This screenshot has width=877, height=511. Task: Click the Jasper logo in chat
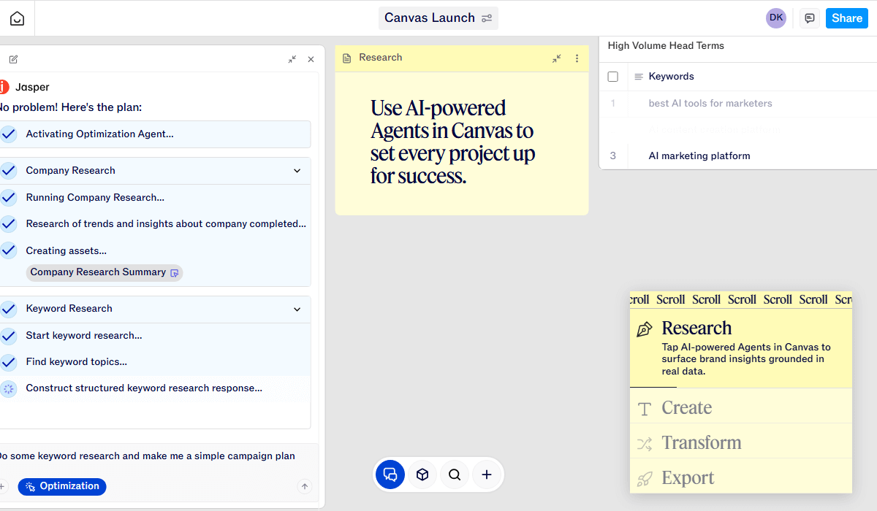coord(4,87)
